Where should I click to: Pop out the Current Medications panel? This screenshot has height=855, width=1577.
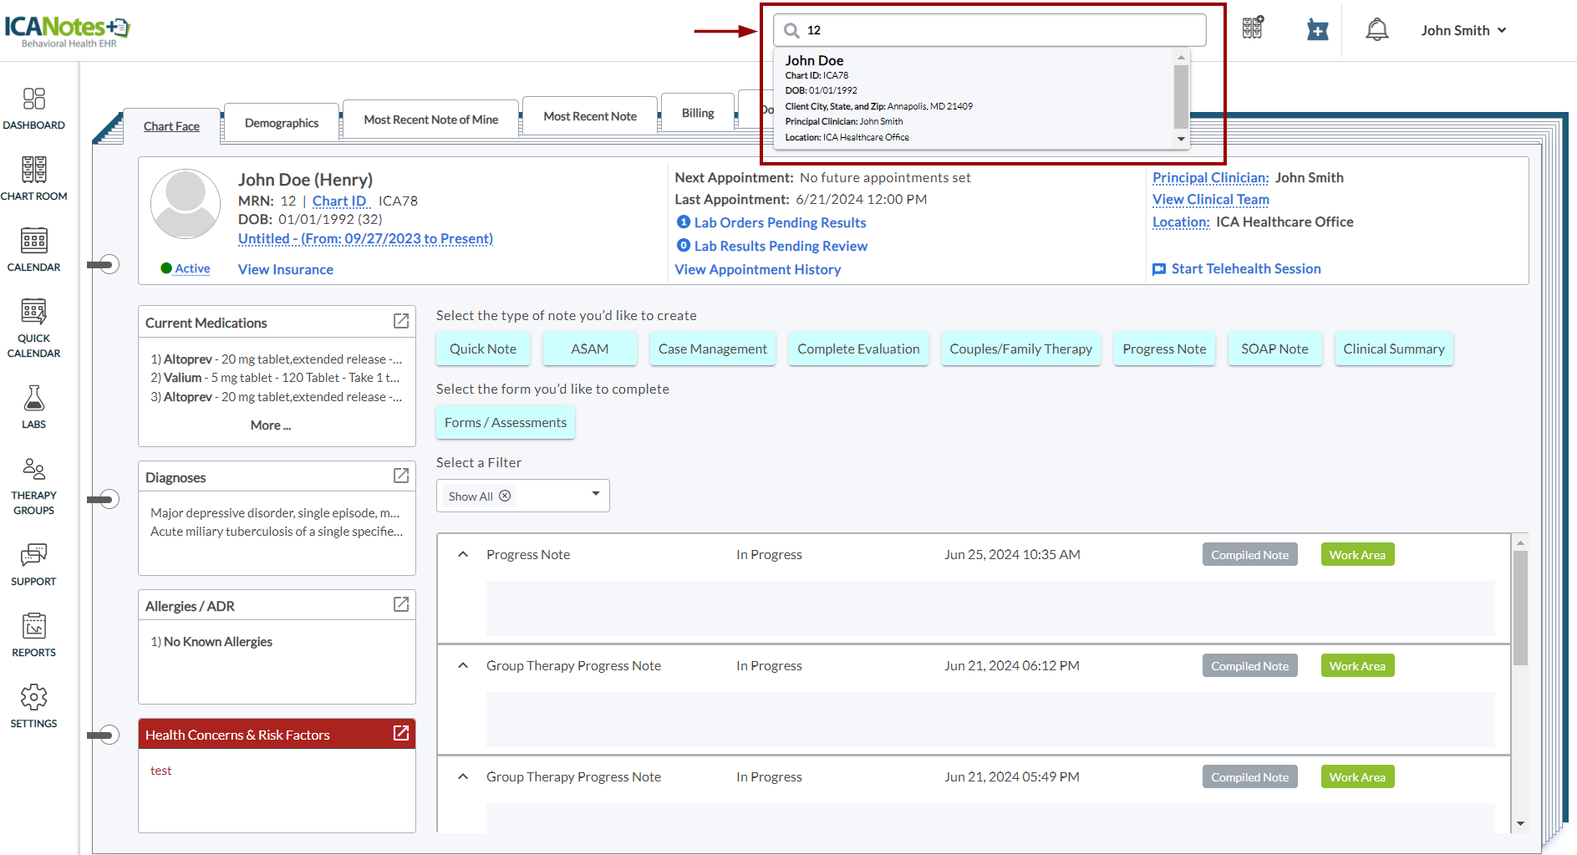(401, 321)
